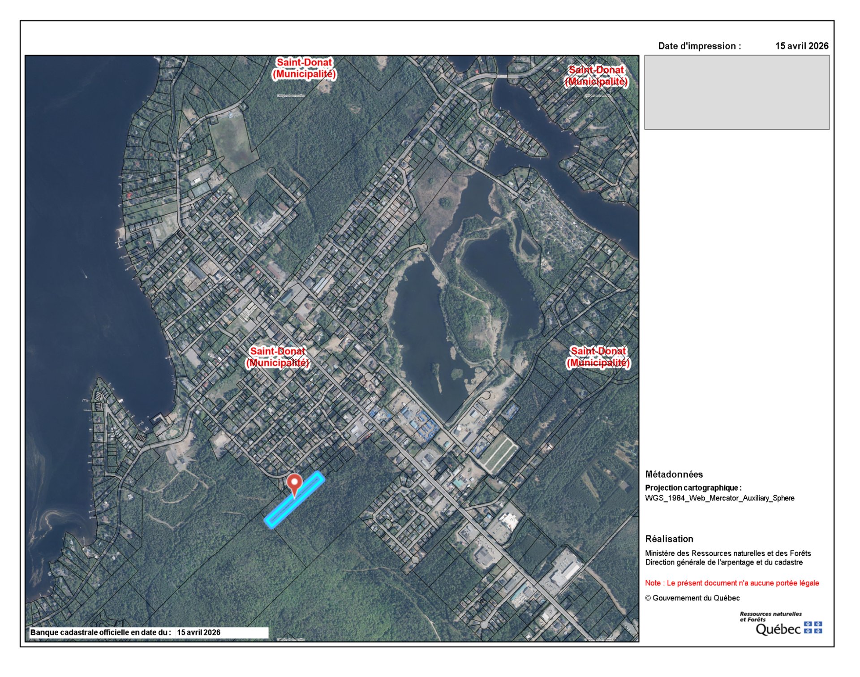
Task: Click the empty gray box under print date
Action: [736, 92]
